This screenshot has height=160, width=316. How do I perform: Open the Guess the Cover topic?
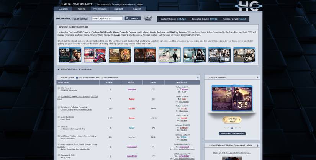[x=67, y=117]
